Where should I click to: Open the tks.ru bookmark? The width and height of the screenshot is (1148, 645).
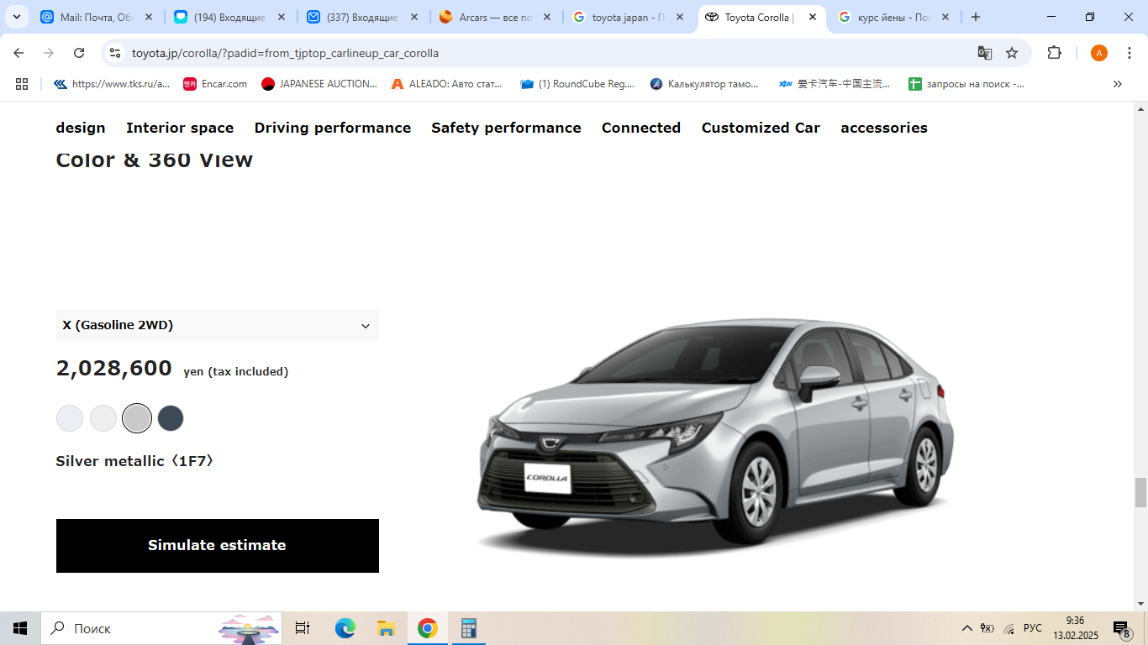point(111,84)
